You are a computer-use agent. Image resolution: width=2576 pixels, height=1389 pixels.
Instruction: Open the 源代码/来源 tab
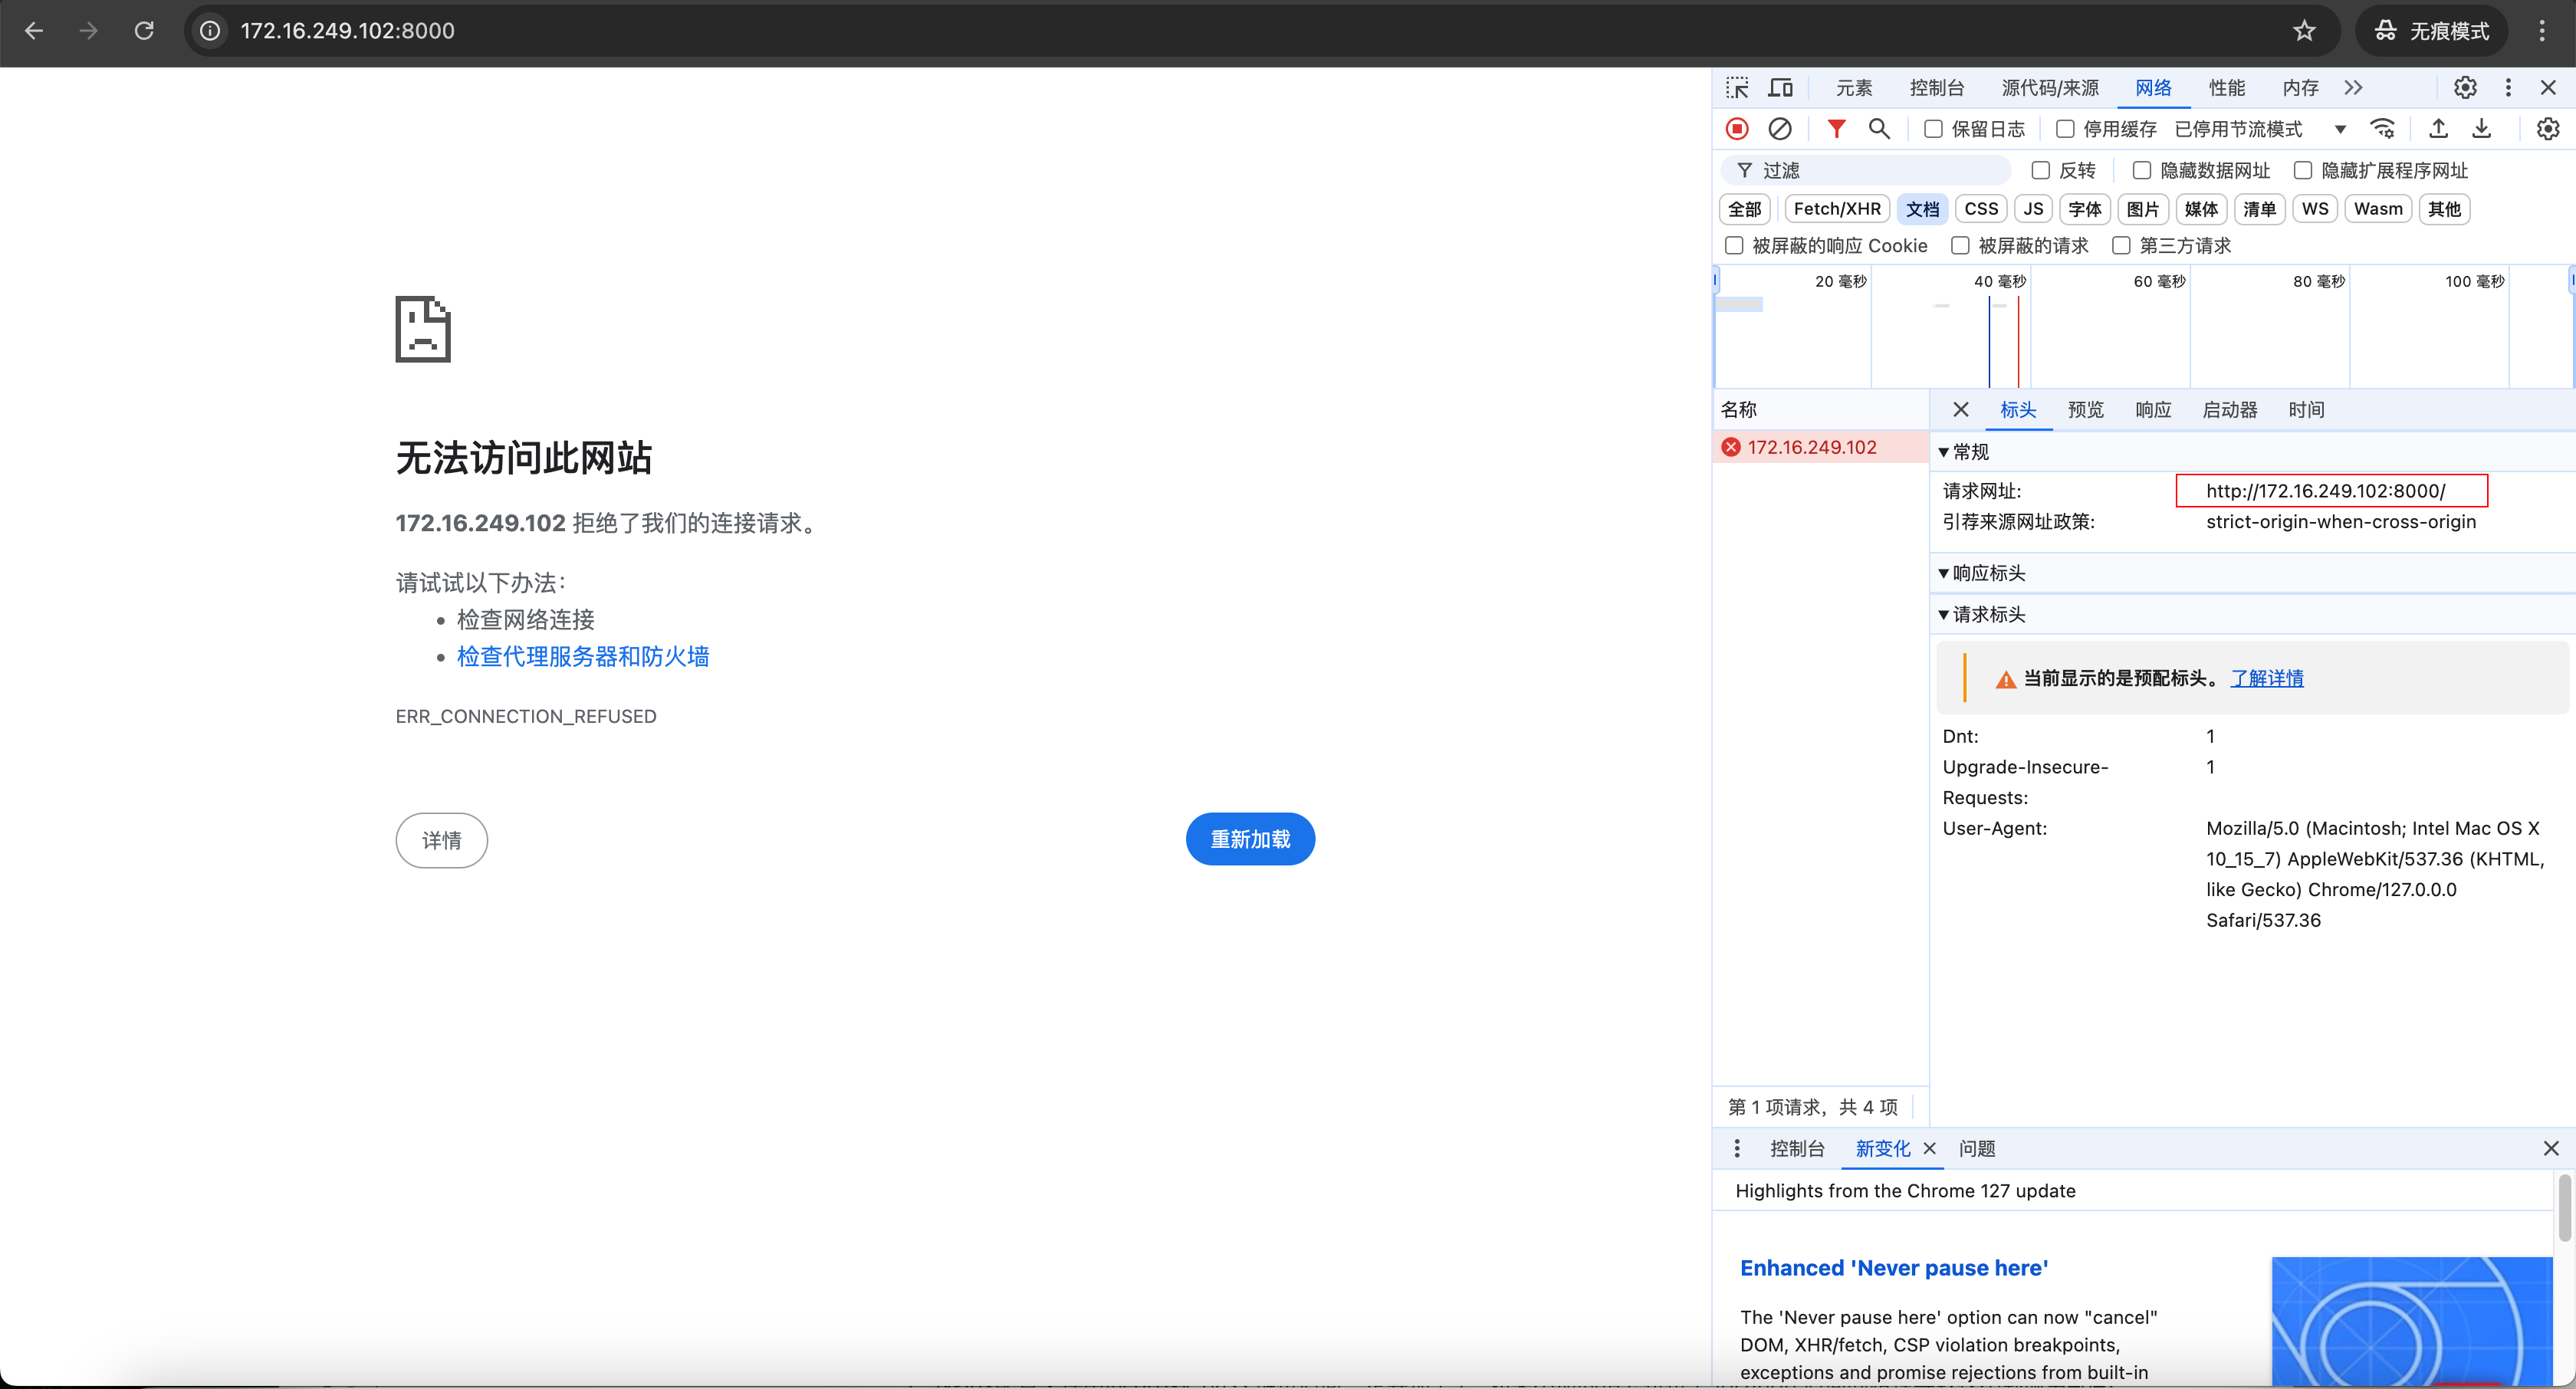pyautogui.click(x=2050, y=88)
